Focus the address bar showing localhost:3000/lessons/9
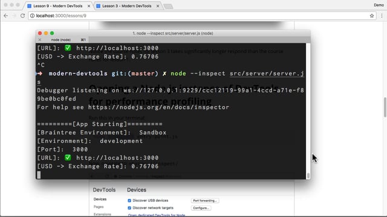Image resolution: width=387 pixels, height=217 pixels. coord(202,16)
